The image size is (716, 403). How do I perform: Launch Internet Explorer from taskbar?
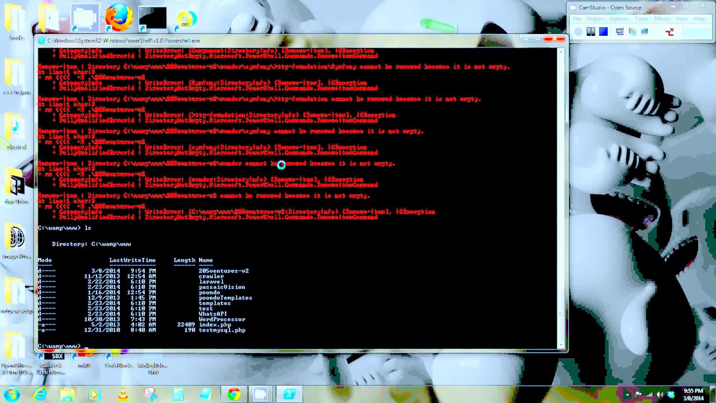[x=40, y=394]
